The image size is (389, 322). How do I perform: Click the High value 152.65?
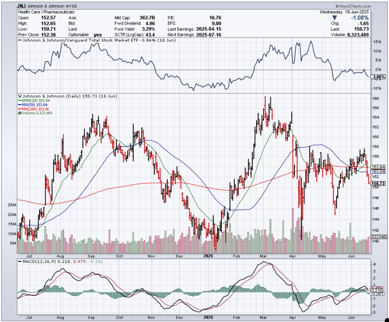tap(49, 23)
